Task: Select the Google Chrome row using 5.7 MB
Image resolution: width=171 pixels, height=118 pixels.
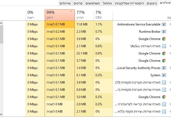Action: click(x=86, y=61)
